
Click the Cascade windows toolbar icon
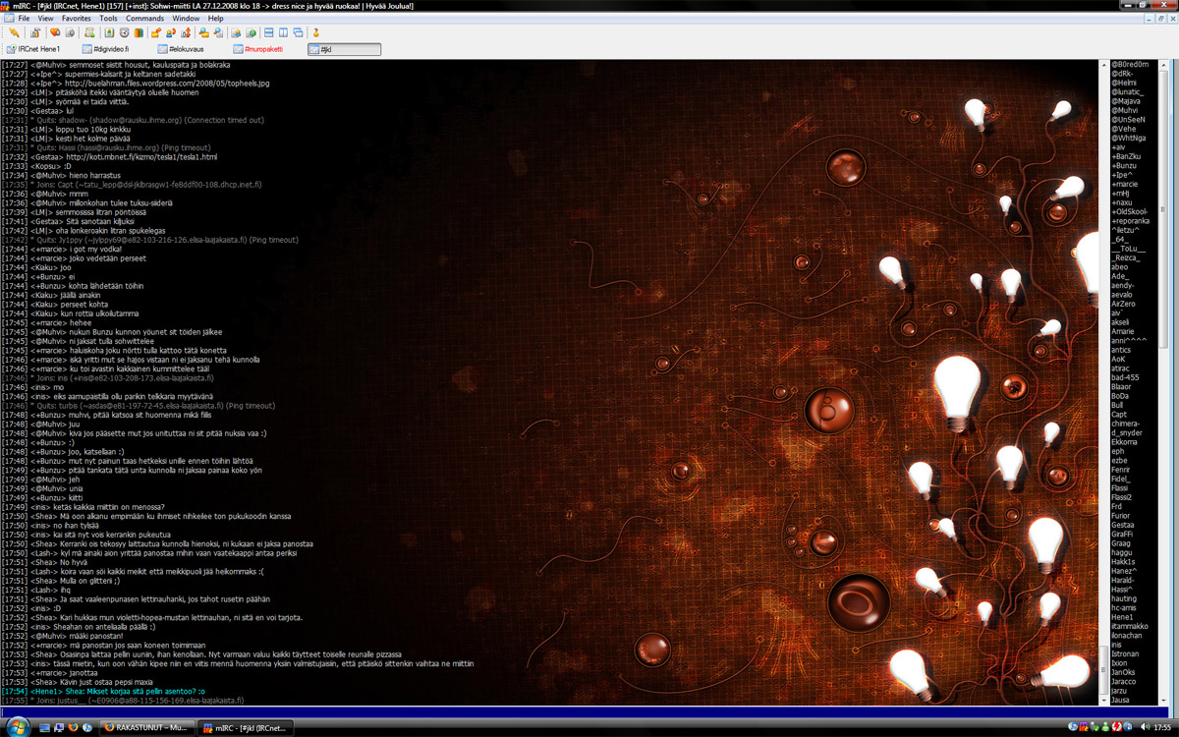[x=297, y=32]
